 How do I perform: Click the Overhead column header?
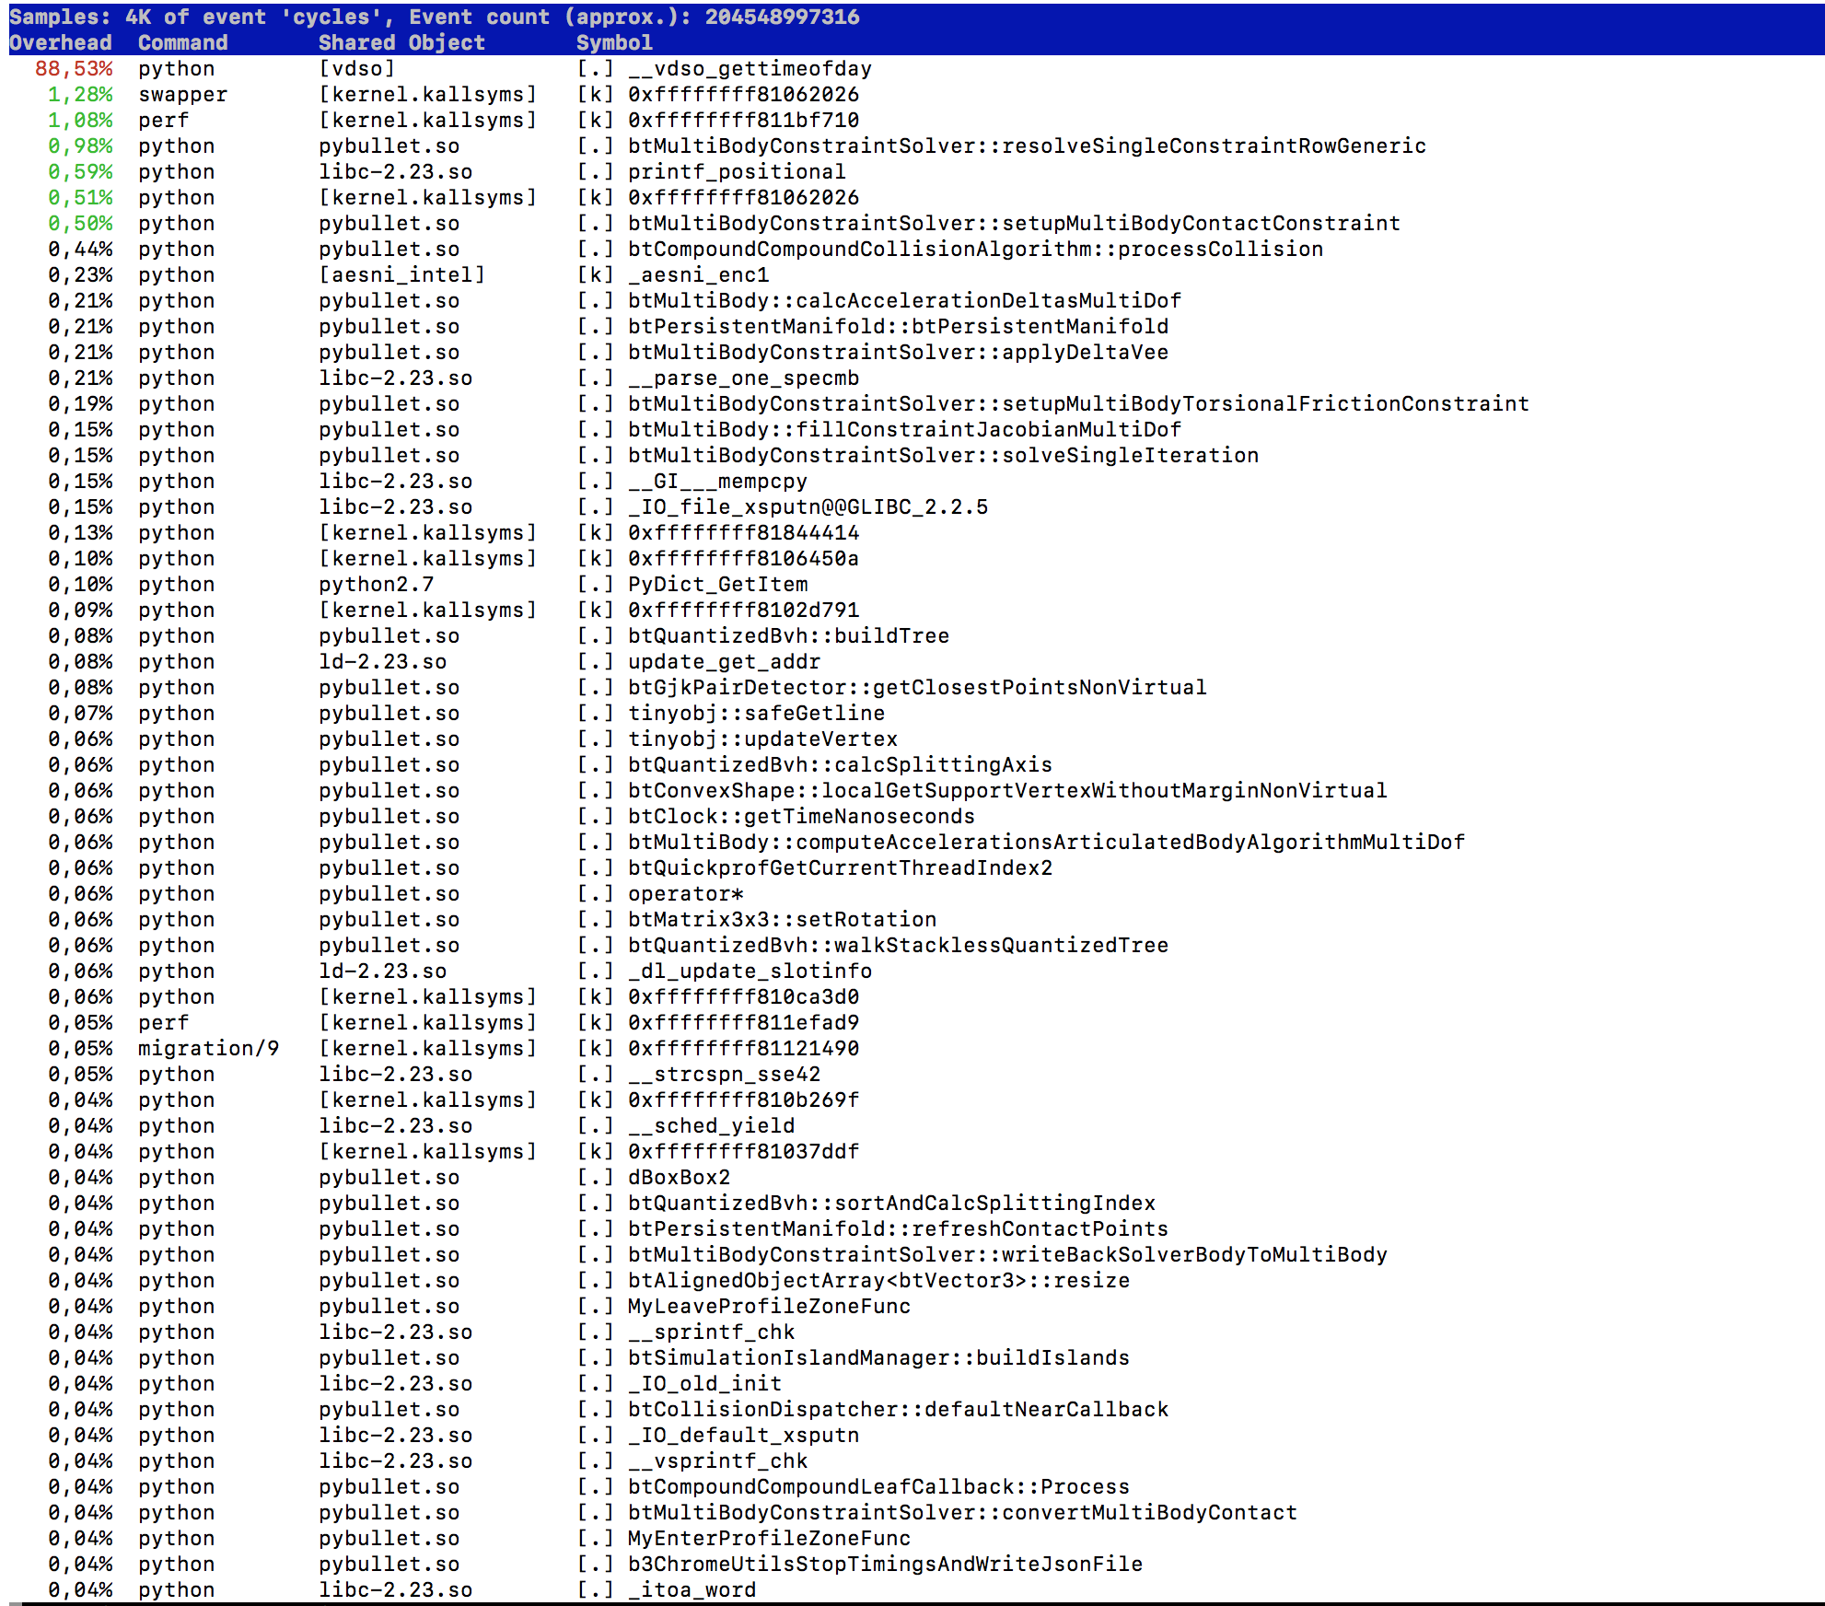(61, 43)
